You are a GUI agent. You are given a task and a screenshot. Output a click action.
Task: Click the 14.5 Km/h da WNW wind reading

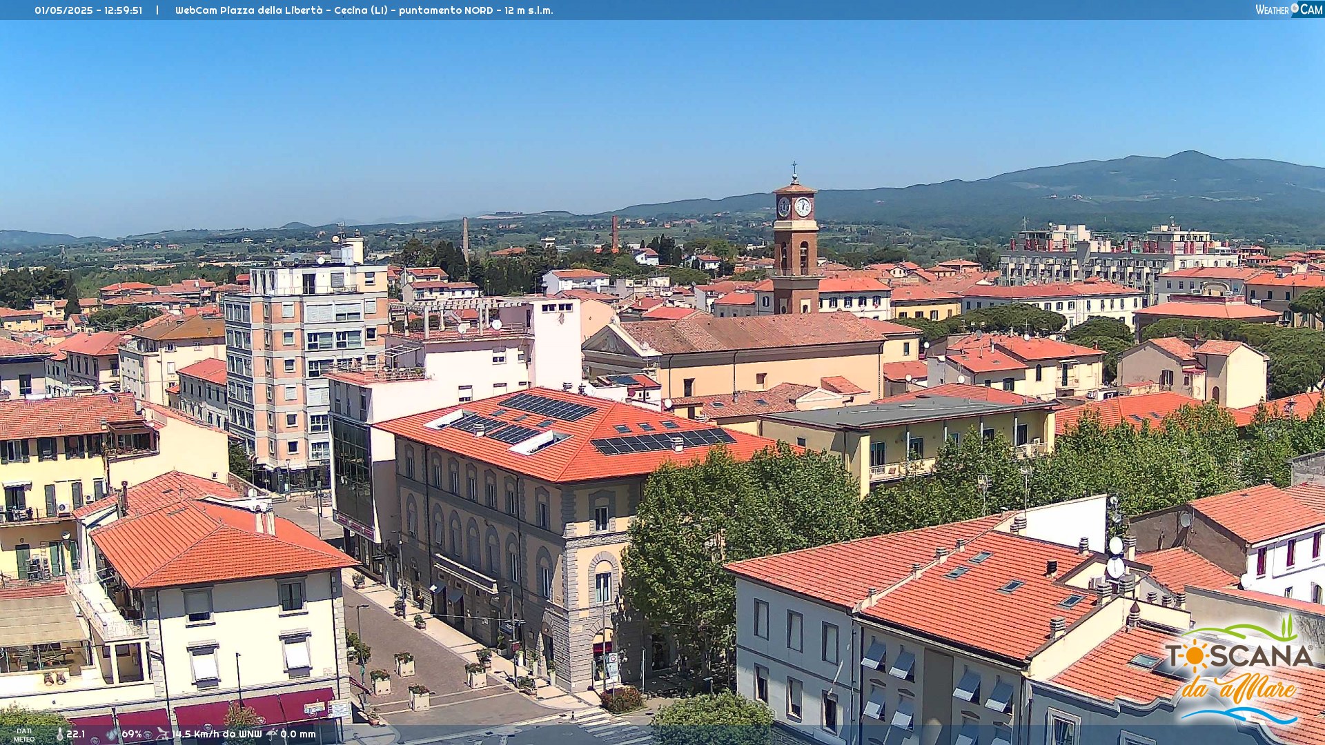[217, 734]
